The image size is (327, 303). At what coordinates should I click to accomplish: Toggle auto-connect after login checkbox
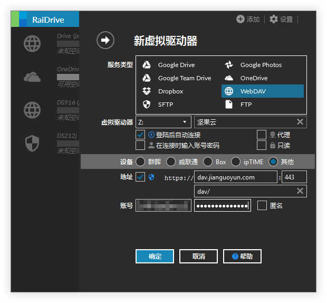click(140, 135)
